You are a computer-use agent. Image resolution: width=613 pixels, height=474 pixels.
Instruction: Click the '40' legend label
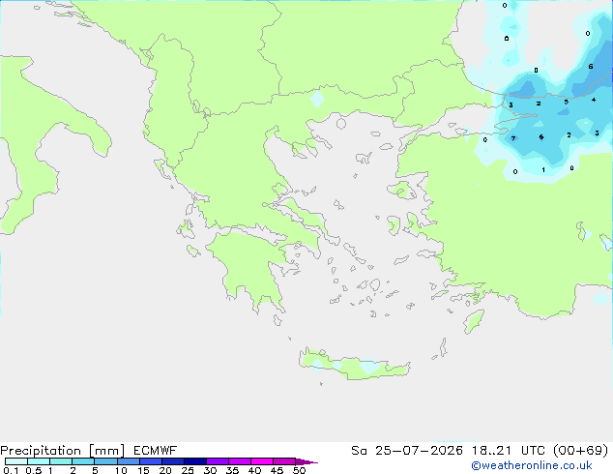click(x=255, y=470)
